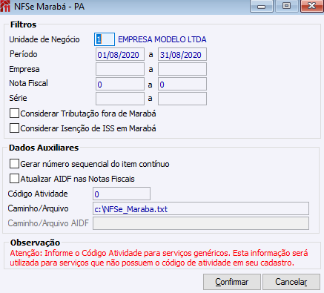Maximize the NFSe Marabá window
This screenshot has height=293, width=324.
coord(286,6)
